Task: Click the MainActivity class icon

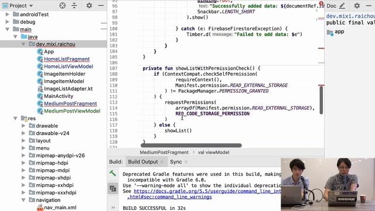Action: pos(40,96)
